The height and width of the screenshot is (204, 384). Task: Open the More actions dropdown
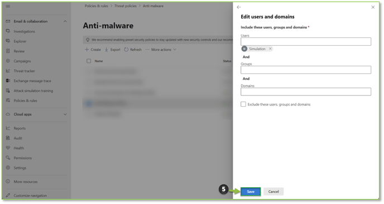(161, 50)
